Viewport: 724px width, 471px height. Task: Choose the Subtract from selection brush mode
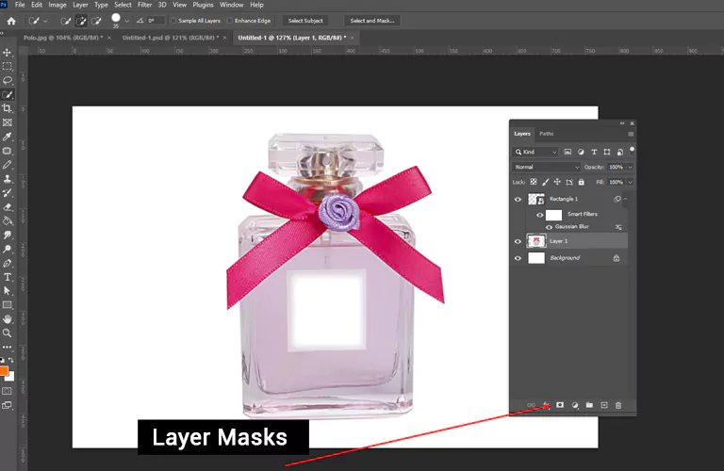tap(96, 21)
